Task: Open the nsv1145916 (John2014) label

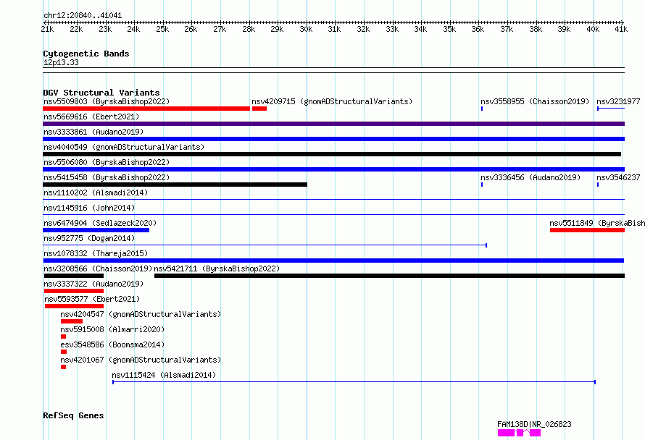Action: pyautogui.click(x=89, y=208)
